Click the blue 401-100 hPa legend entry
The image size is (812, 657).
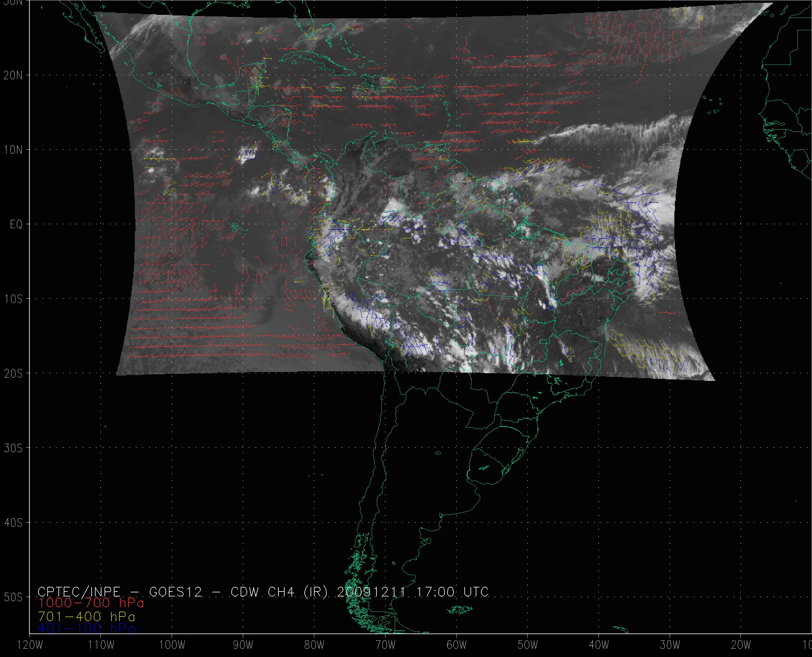click(86, 628)
